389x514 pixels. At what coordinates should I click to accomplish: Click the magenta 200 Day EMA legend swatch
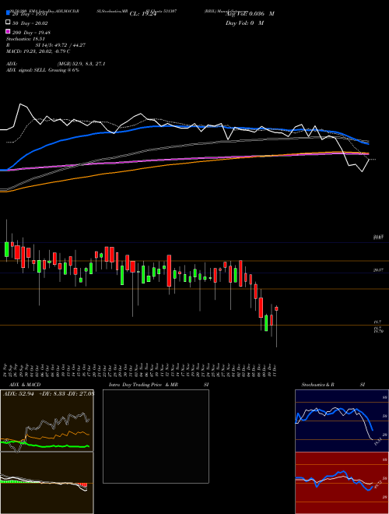(8, 31)
